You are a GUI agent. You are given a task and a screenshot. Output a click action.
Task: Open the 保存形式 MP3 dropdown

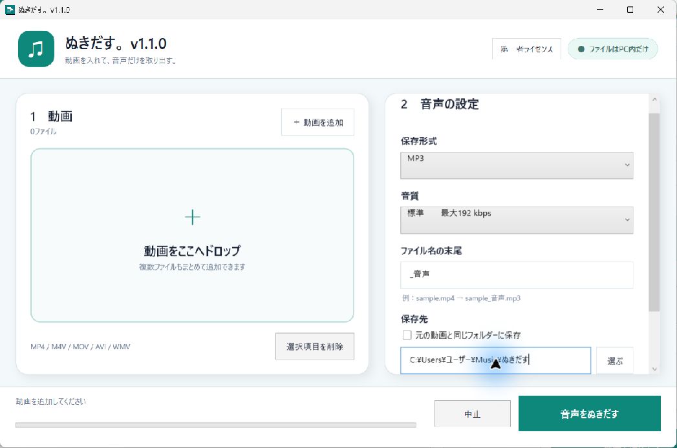pyautogui.click(x=517, y=165)
